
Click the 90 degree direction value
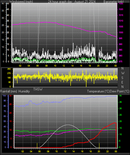(9, 82)
